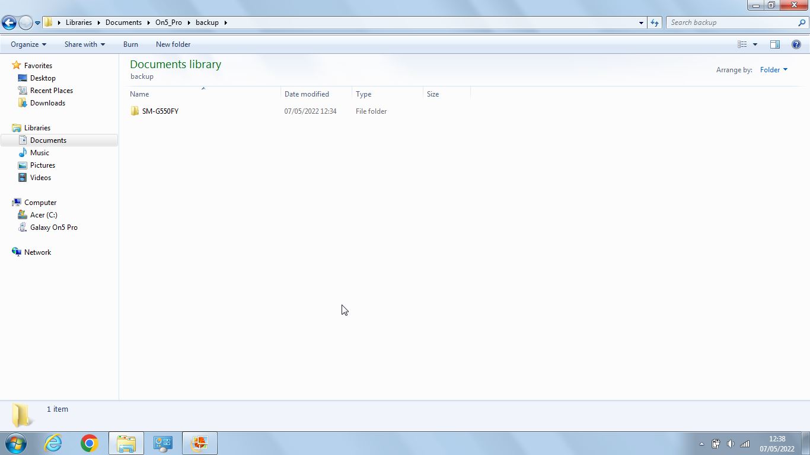The height and width of the screenshot is (455, 810).
Task: Open Desktop in Favorites
Action: pos(43,78)
